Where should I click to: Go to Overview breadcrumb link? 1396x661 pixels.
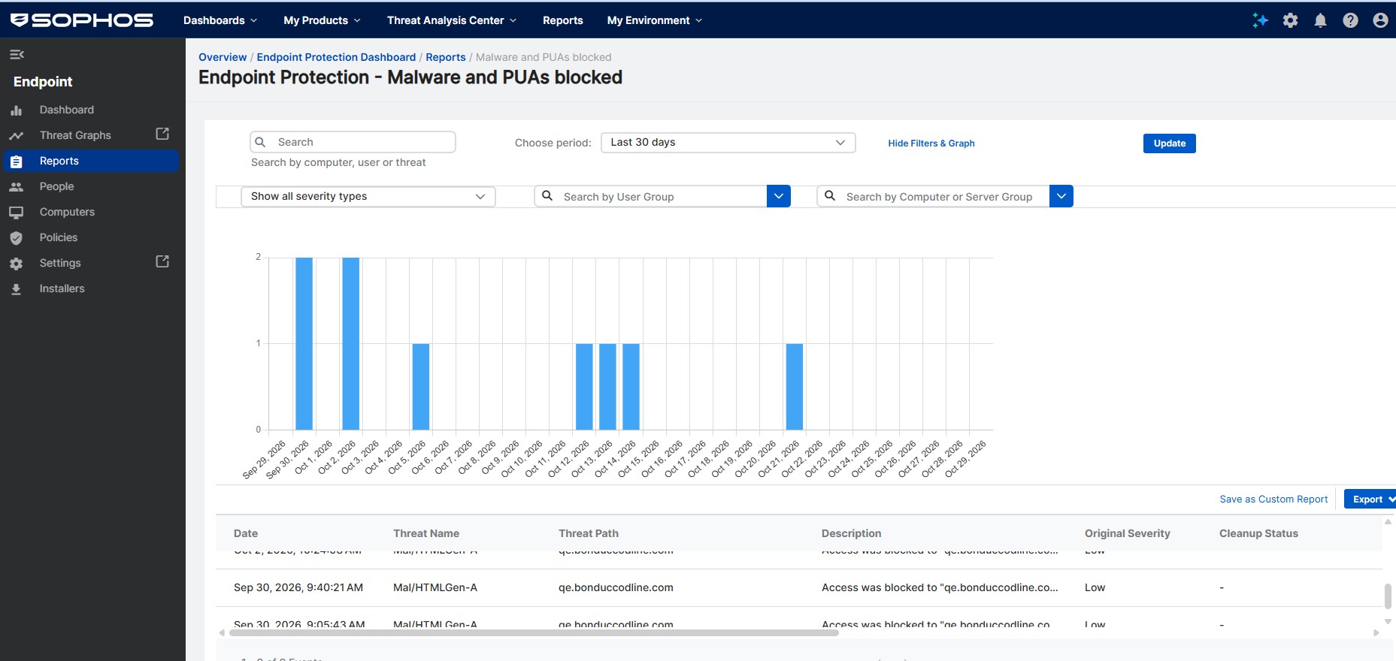tap(223, 57)
